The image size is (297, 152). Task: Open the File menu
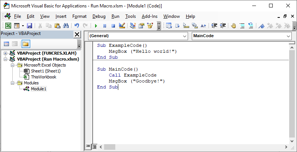18,16
